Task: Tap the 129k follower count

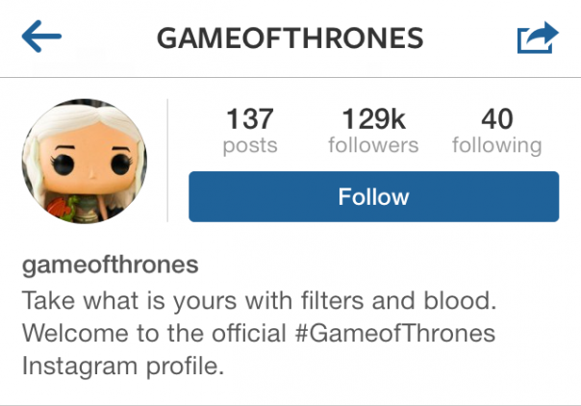Action: pyautogui.click(x=373, y=119)
